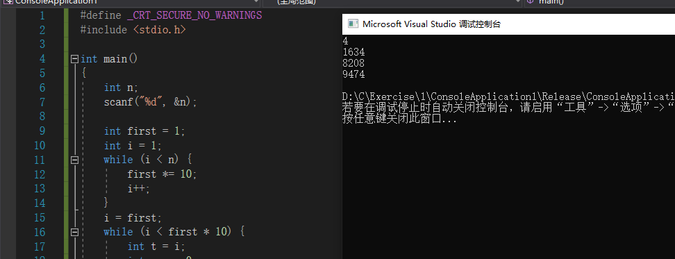
Task: Collapse the while (i < n) loop block
Action: point(74,160)
